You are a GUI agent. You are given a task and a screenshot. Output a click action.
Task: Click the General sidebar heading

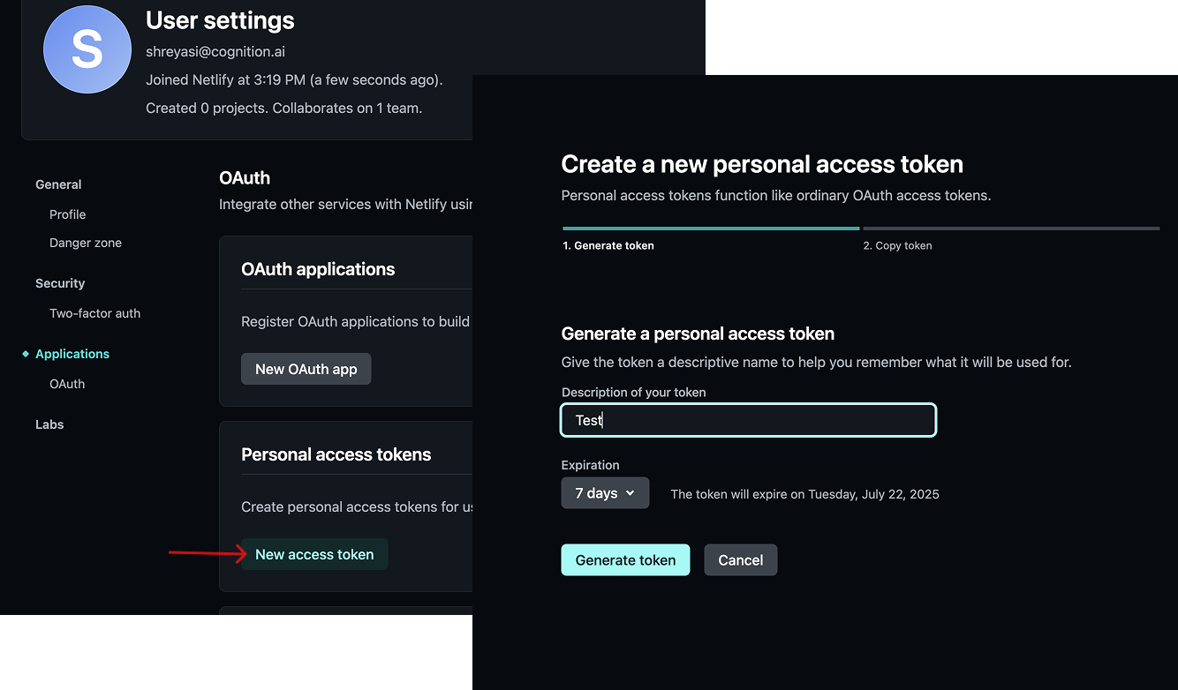[58, 184]
